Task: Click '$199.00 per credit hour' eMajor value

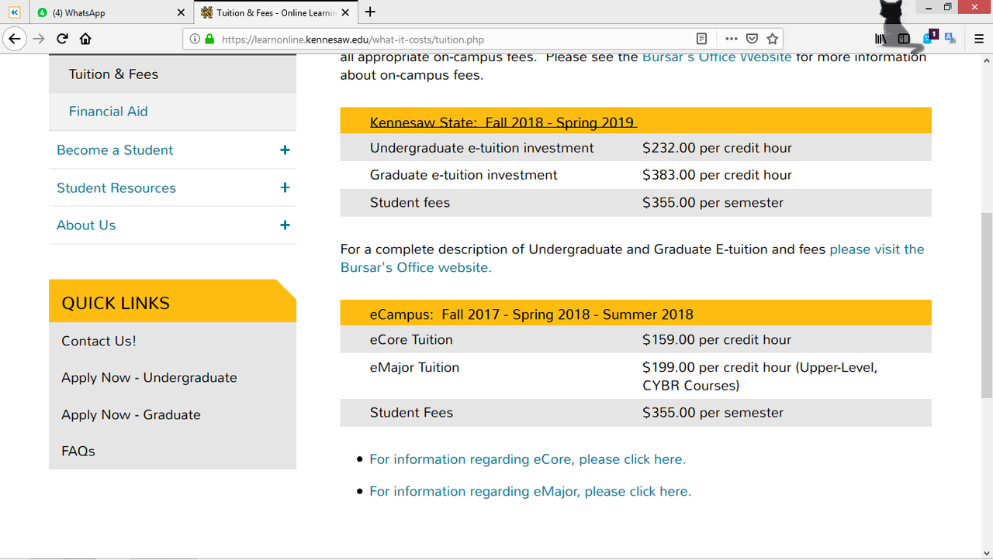Action: click(759, 376)
